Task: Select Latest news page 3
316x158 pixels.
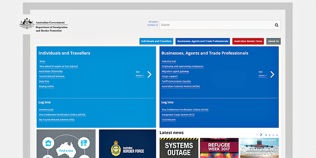Action: [x=273, y=135]
